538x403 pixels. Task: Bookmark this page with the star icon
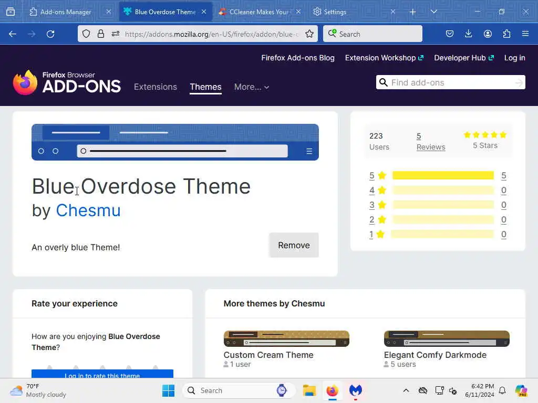click(x=309, y=34)
